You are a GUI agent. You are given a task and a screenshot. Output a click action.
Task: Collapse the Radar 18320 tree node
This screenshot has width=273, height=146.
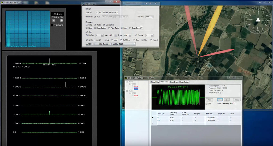130,93
